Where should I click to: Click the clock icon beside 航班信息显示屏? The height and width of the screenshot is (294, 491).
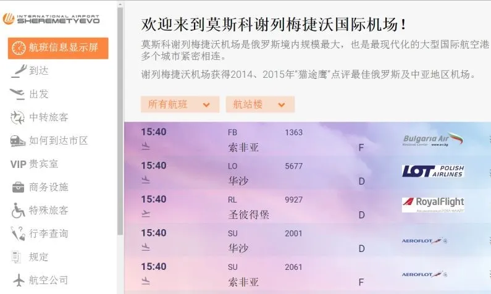19,49
